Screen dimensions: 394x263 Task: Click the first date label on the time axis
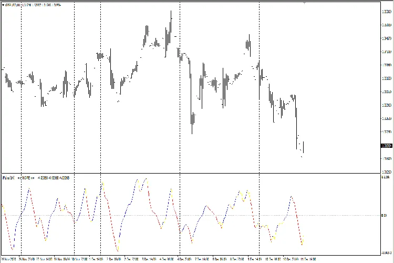click(x=7, y=259)
